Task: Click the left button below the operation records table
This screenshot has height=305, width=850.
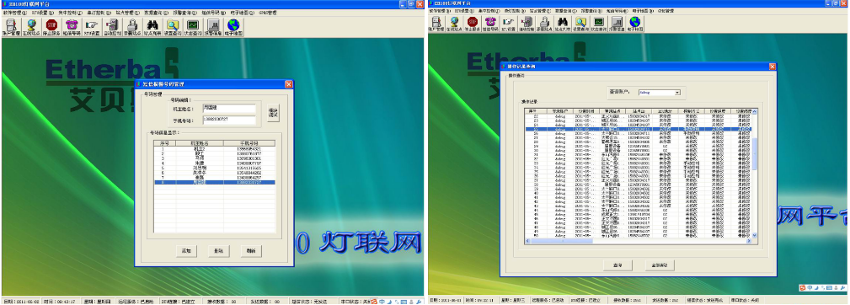Action: pos(617,265)
